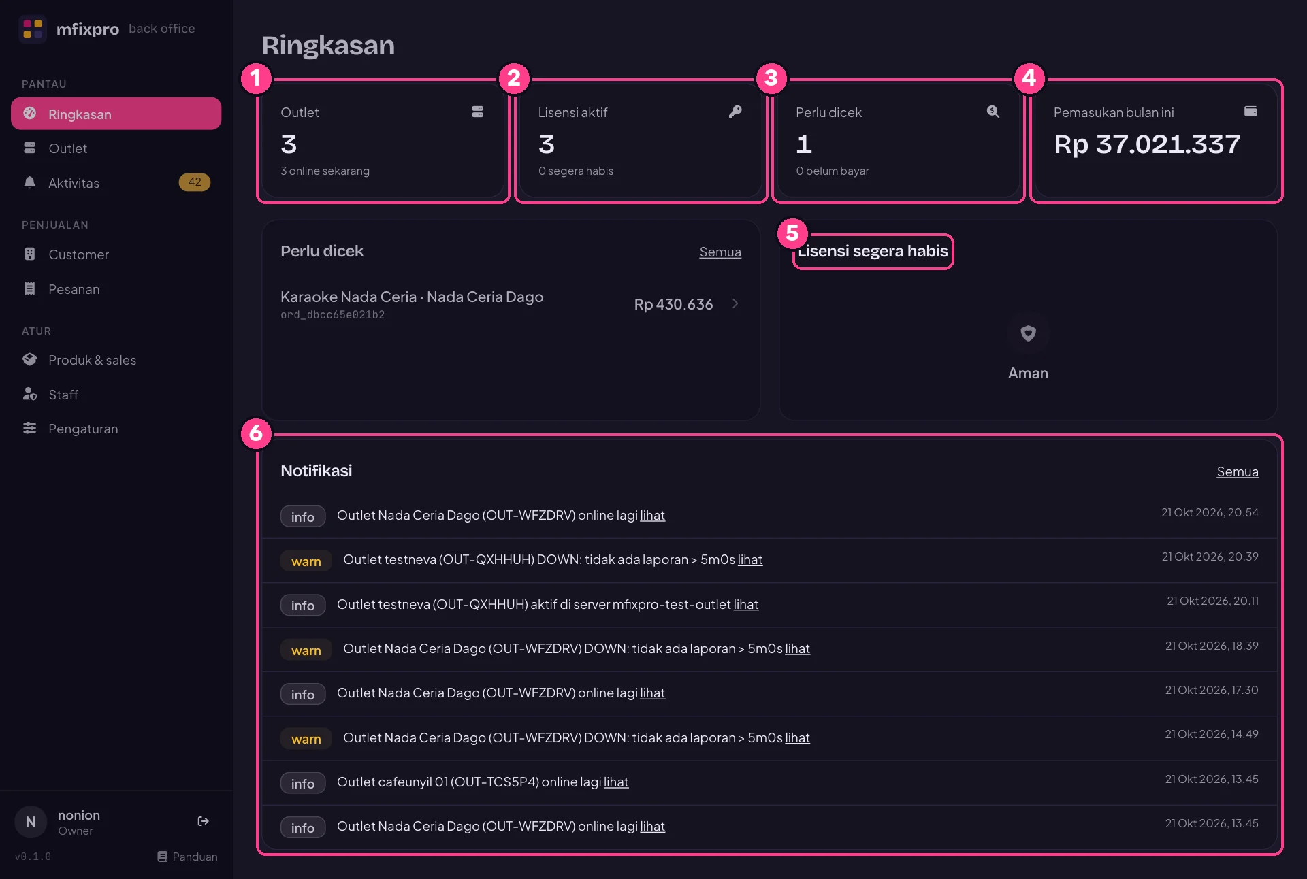Click lihat on cafeunyil 01 notification

point(616,782)
